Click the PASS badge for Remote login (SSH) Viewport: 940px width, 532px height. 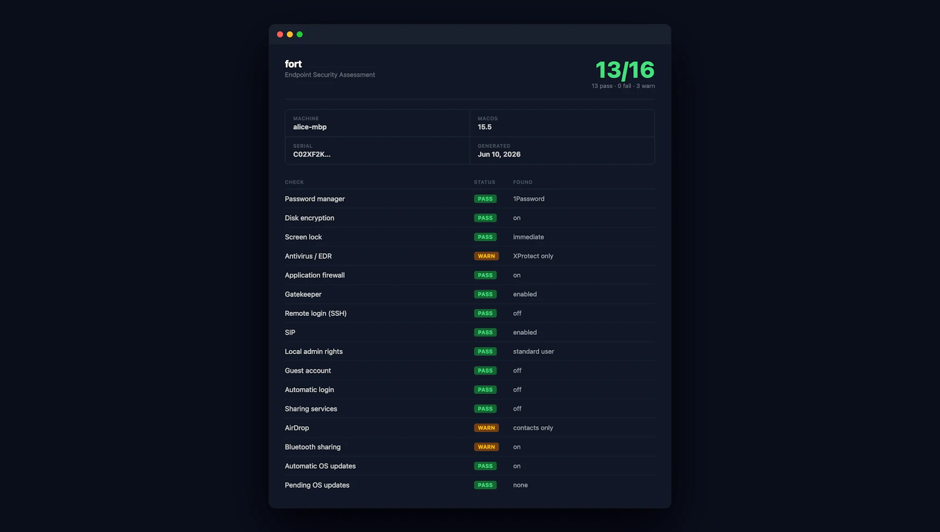(x=485, y=314)
